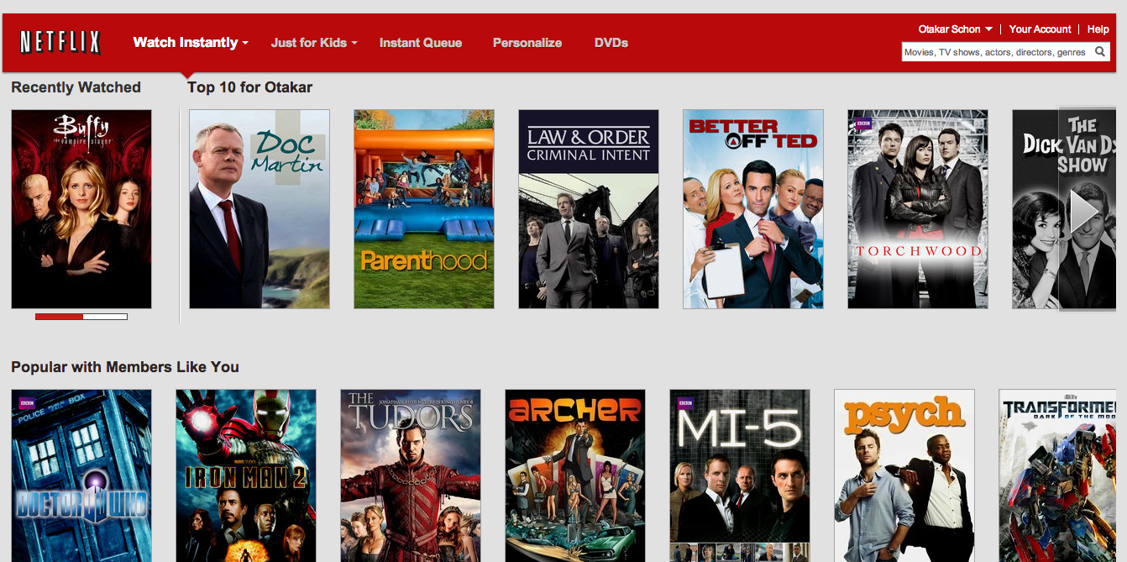Go to Instant Queue tab
Viewport: 1127px width, 562px height.
pos(420,43)
